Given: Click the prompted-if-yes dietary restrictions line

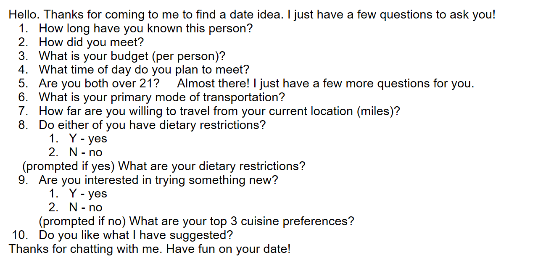Looking at the screenshot, I should point(164,166).
